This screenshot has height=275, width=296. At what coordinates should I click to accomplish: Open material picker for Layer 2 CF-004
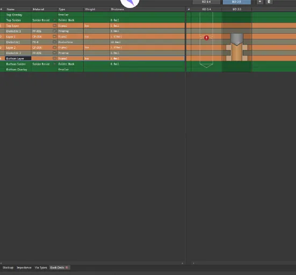[x=54, y=47]
